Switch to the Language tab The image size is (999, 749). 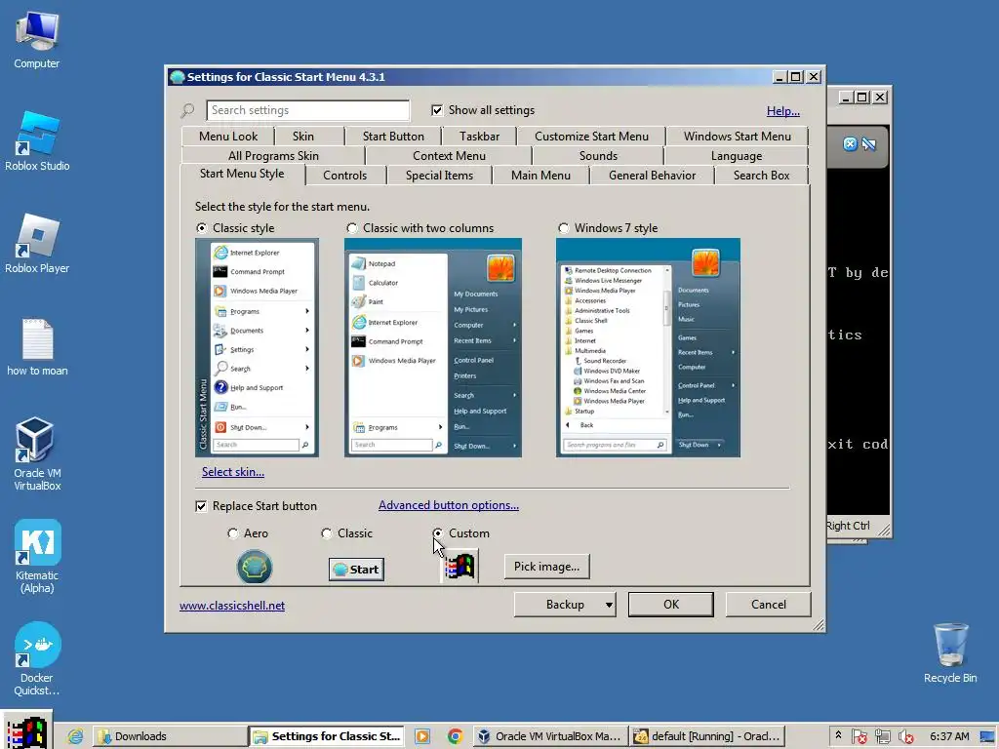(x=737, y=156)
